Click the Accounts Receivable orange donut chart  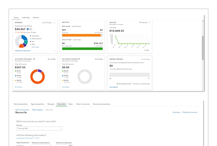point(38,76)
